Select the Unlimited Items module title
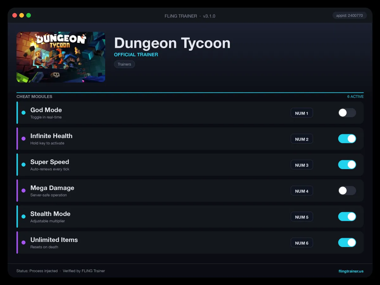 point(54,240)
